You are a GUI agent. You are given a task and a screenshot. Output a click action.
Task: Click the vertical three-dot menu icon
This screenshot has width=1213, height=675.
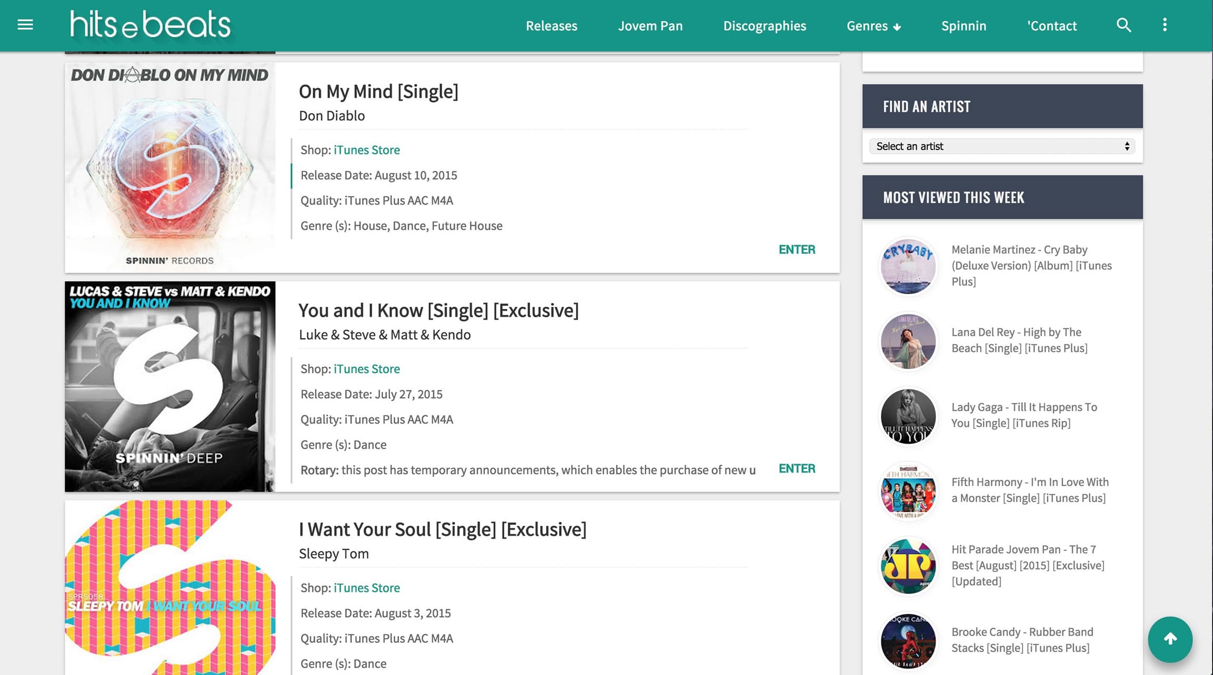(1165, 25)
